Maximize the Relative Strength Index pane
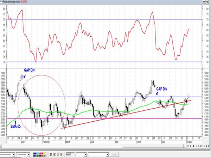Image resolution: width=211 pixels, height=158 pixels. pos(204,2)
